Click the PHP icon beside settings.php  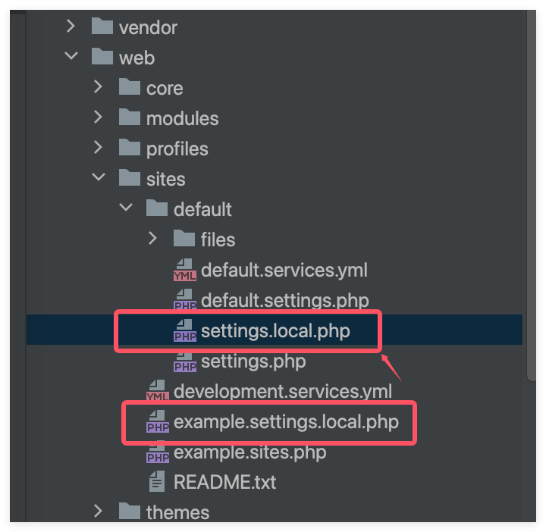click(x=185, y=361)
